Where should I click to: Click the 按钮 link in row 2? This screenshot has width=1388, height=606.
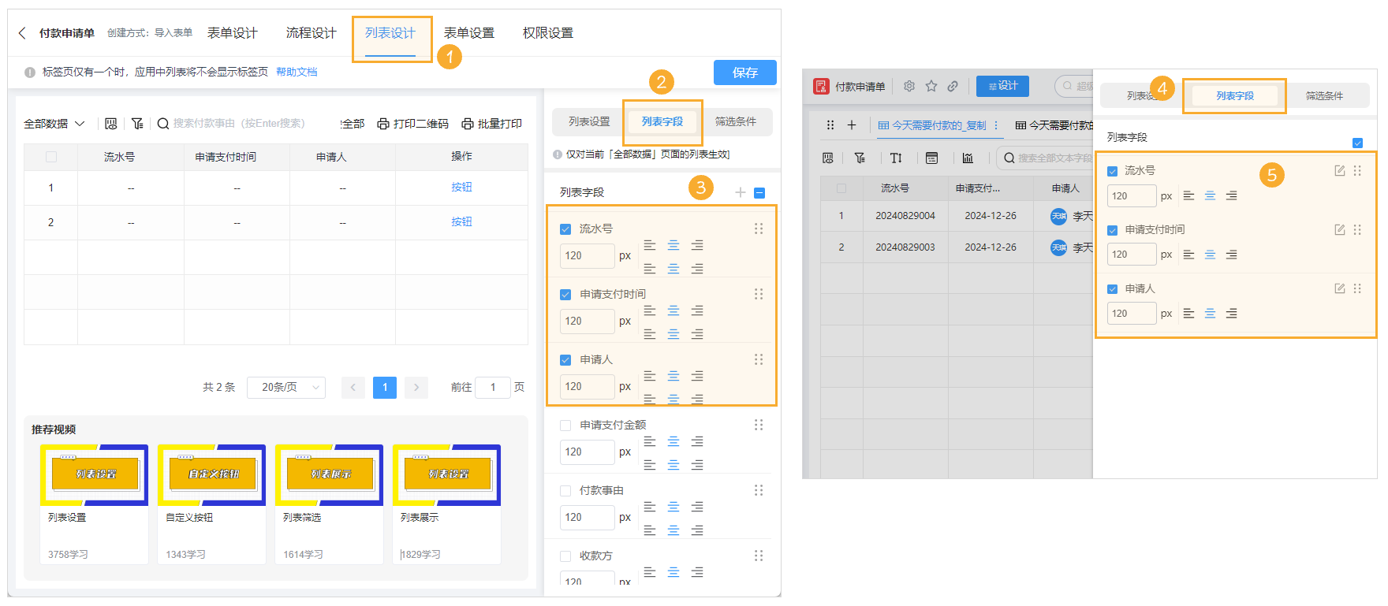(461, 222)
